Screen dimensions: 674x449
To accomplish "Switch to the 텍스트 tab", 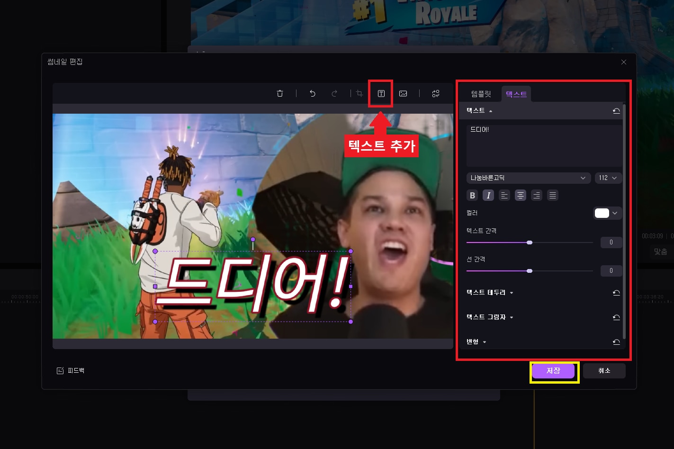I will 516,94.
